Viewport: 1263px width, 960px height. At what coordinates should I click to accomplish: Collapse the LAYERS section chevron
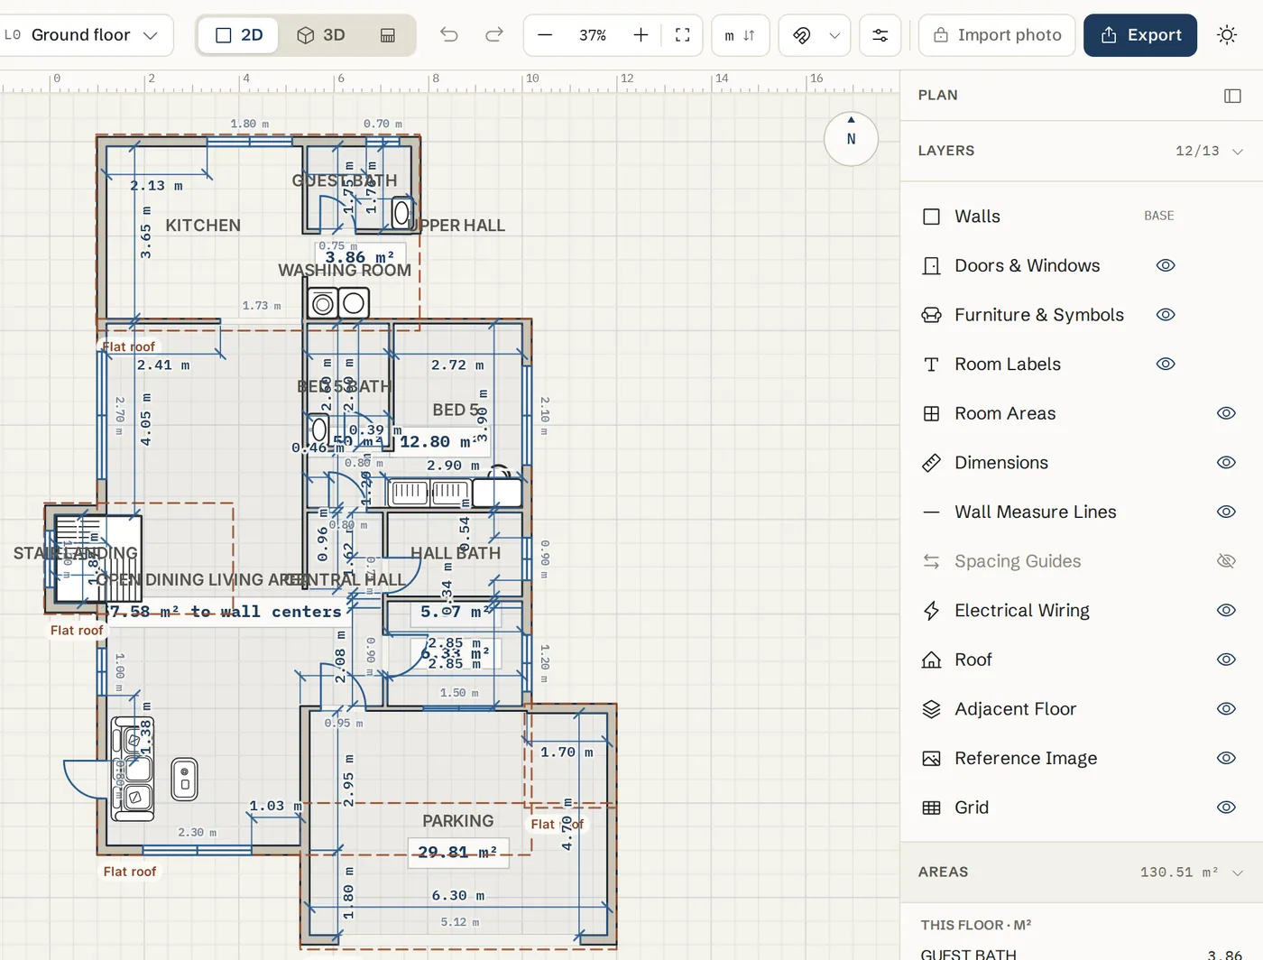(x=1238, y=152)
